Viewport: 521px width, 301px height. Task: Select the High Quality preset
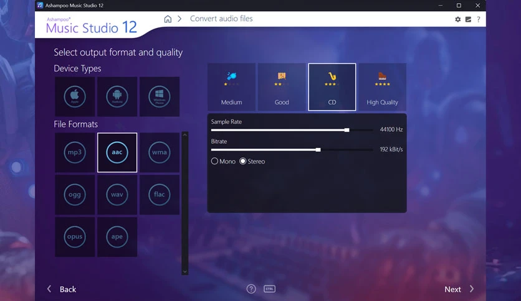[382, 87]
